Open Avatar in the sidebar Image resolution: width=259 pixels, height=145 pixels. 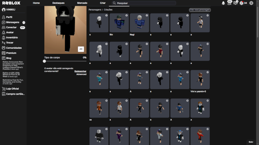pyautogui.click(x=10, y=33)
